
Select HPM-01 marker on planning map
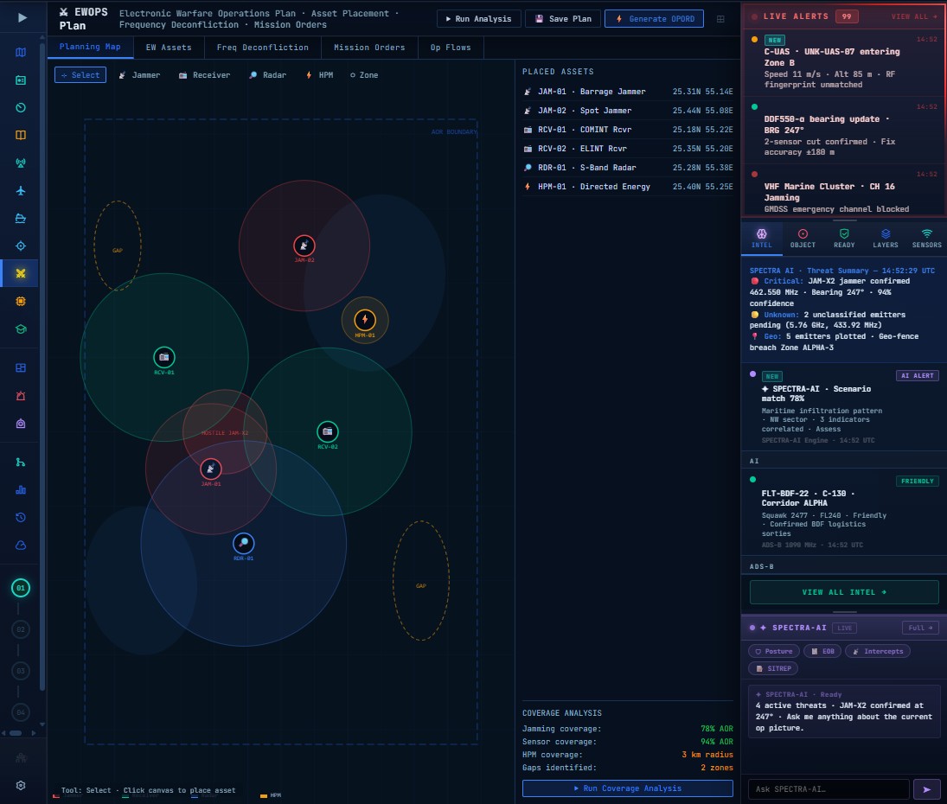tap(365, 320)
